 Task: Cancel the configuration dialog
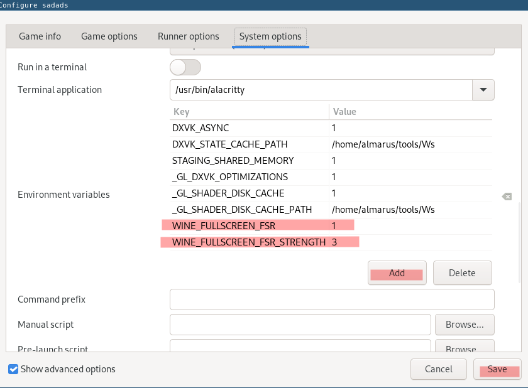coord(438,369)
